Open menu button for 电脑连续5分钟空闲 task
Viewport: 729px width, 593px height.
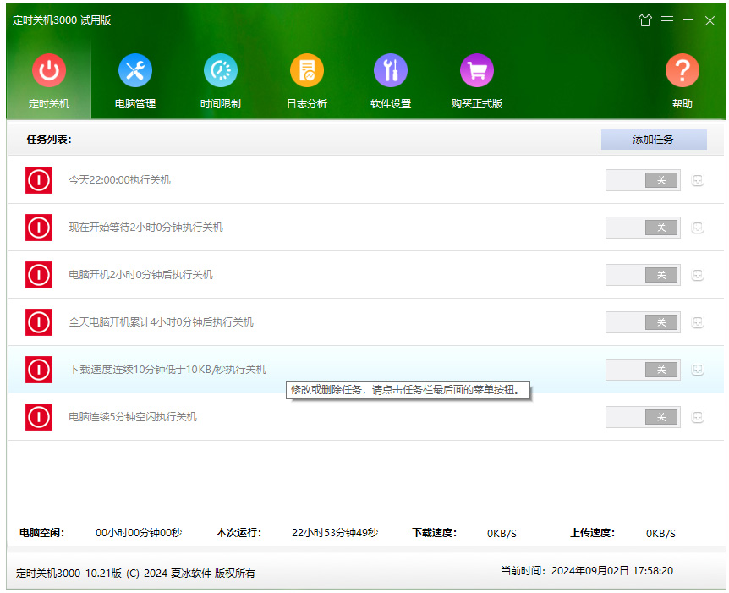click(698, 417)
